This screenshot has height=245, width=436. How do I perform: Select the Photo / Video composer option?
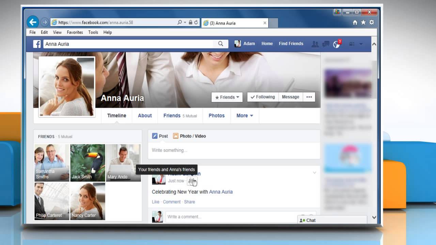[189, 136]
